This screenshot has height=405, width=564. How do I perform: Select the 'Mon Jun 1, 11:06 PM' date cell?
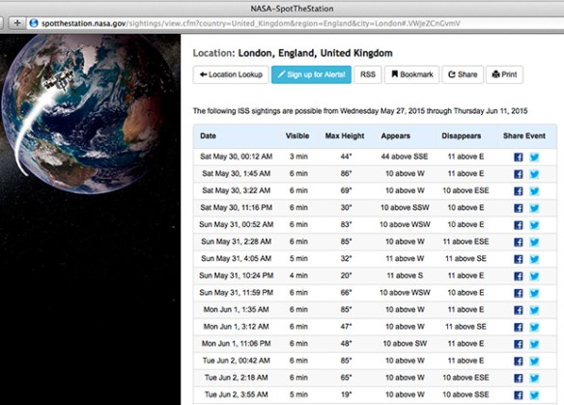236,344
